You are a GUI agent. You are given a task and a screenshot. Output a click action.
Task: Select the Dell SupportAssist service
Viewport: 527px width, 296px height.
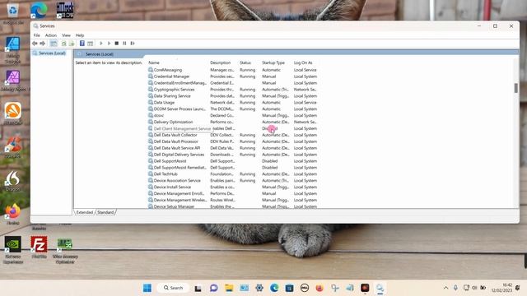click(232, 161)
